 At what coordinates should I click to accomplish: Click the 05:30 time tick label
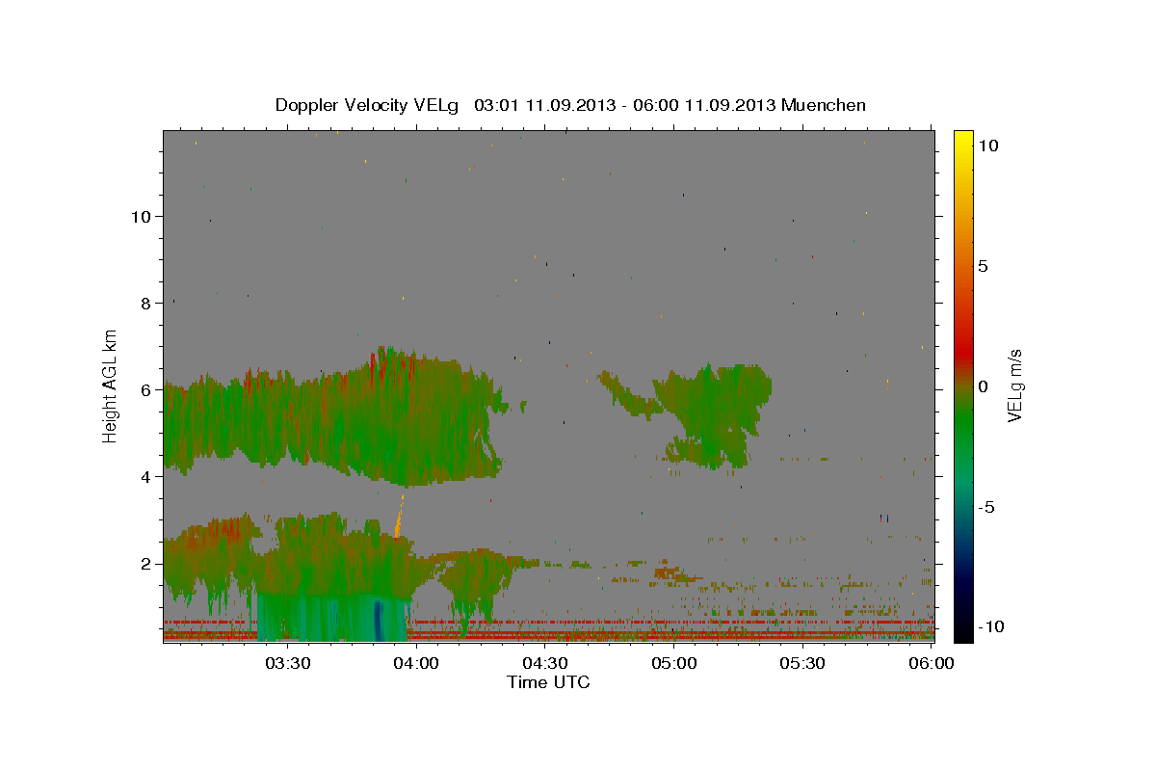802,663
